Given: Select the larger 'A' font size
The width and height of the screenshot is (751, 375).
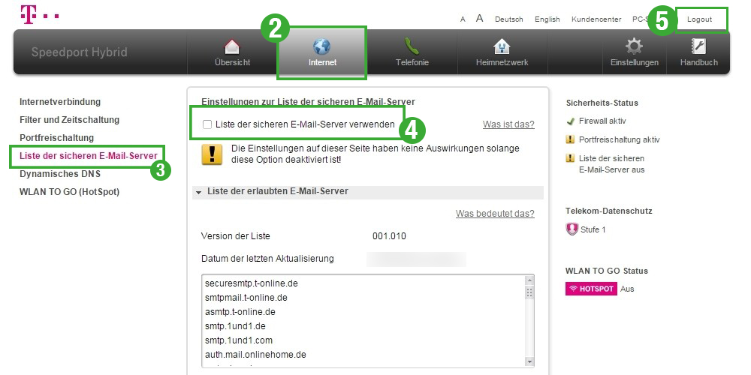Looking at the screenshot, I should point(479,19).
